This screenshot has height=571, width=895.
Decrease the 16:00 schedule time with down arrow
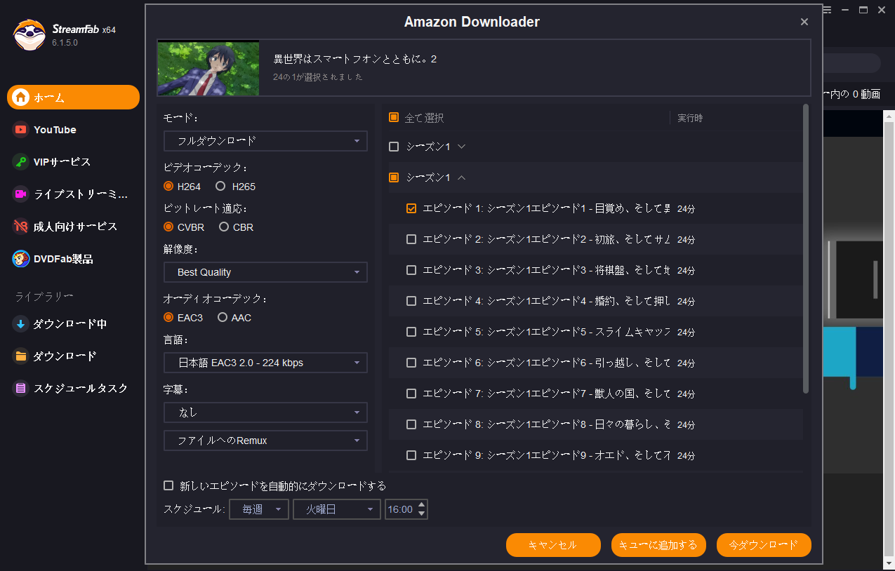tap(421, 514)
